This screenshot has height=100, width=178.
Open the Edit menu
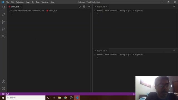pyautogui.click(x=12, y=2)
